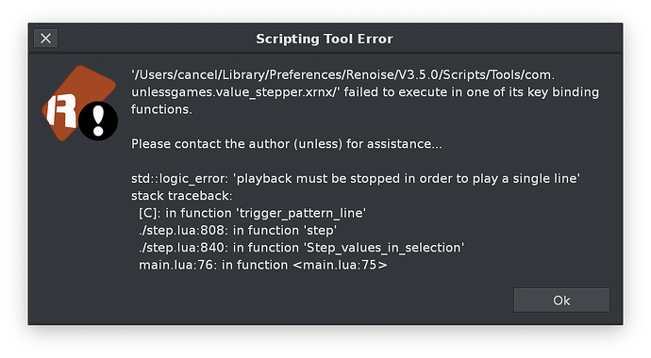Click the V3.5.0 version in the path
The image size is (651, 358).
coord(417,75)
